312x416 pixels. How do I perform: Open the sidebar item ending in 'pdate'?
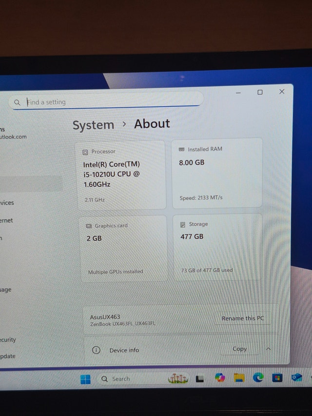click(8, 356)
